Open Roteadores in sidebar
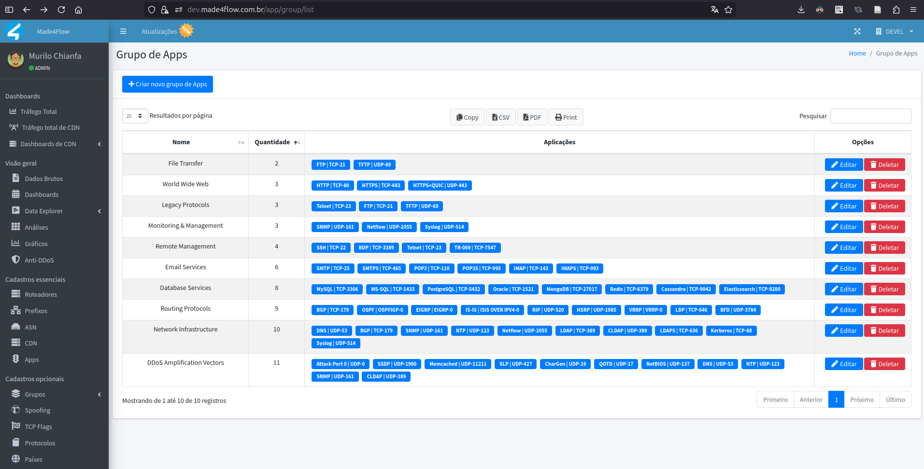Image resolution: width=924 pixels, height=469 pixels. pyautogui.click(x=41, y=294)
